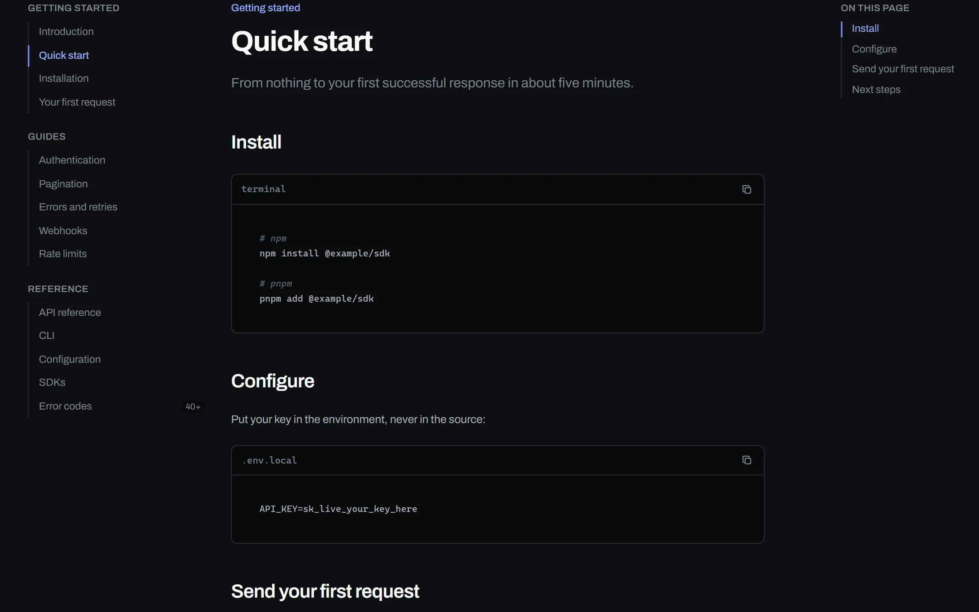Copy the .env.local code snippet
This screenshot has height=612, width=979.
point(746,460)
